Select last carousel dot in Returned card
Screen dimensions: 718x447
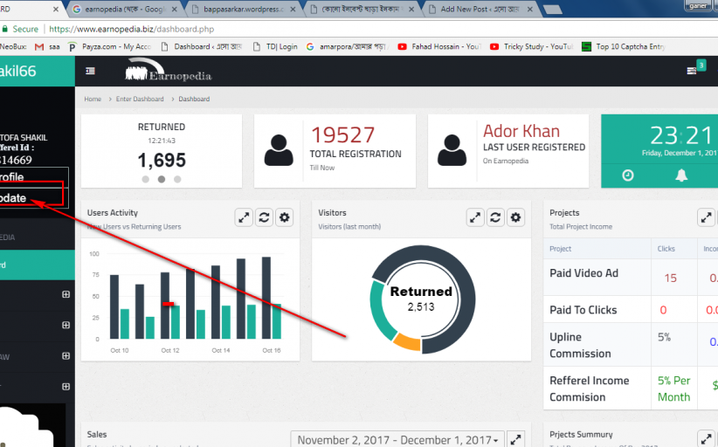coord(177,179)
